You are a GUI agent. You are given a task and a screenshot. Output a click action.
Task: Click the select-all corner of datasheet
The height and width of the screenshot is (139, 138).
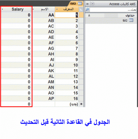click(x=81, y=9)
